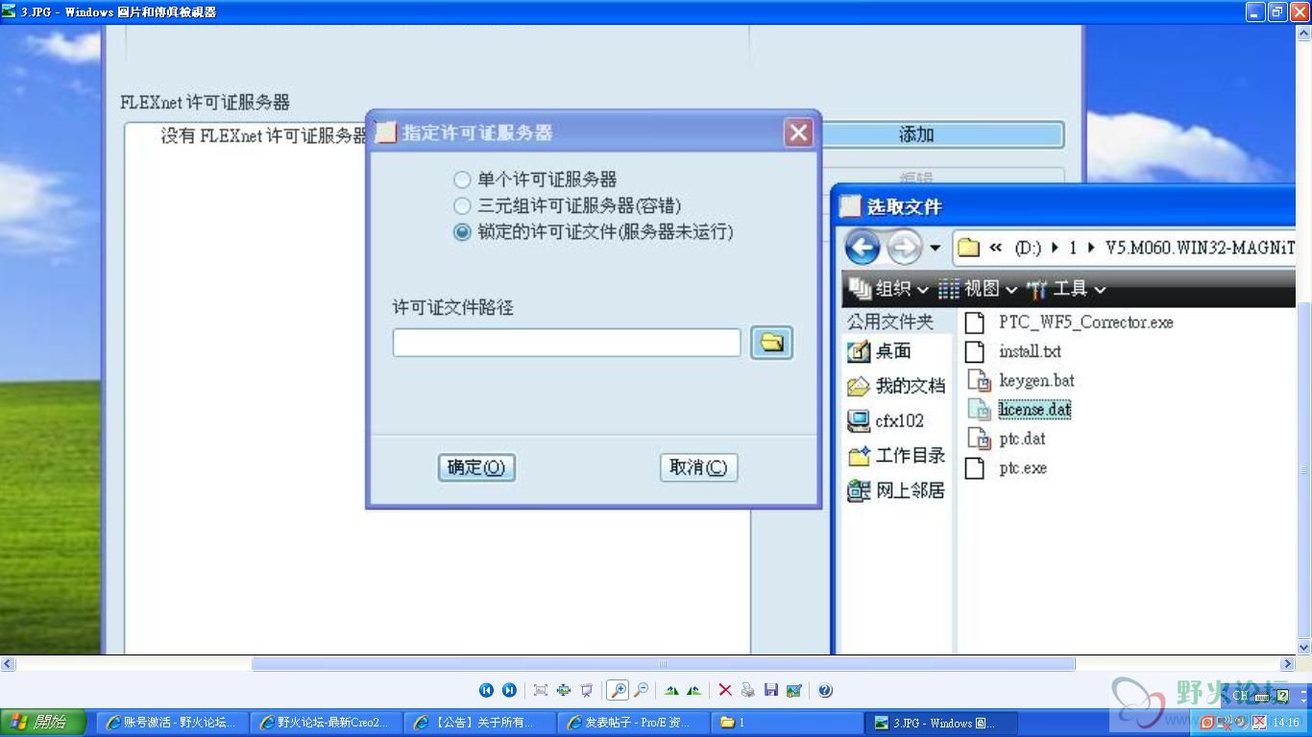
Task: Click the horizontal scrollbar left arrow
Action: tap(8, 663)
